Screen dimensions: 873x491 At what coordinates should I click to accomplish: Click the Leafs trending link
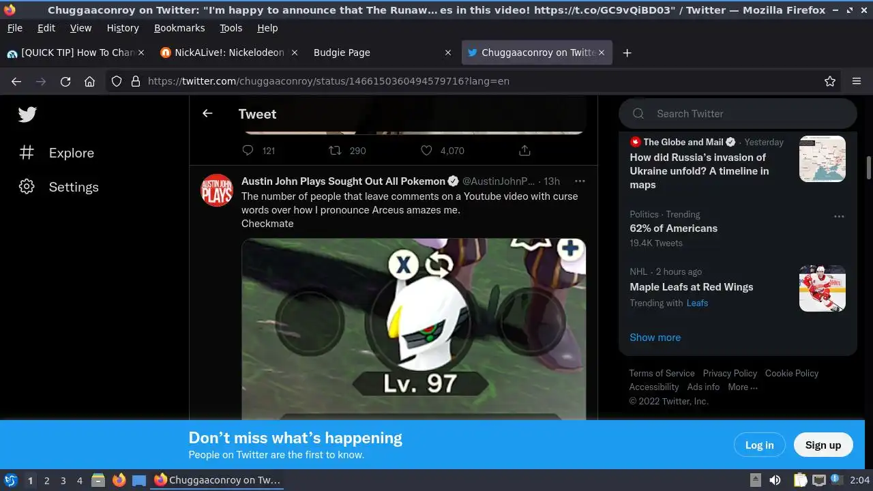pos(697,303)
